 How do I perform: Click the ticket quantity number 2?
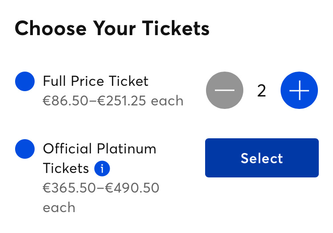262,91
